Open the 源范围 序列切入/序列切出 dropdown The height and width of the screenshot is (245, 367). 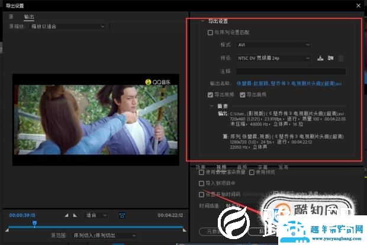coord(104,236)
